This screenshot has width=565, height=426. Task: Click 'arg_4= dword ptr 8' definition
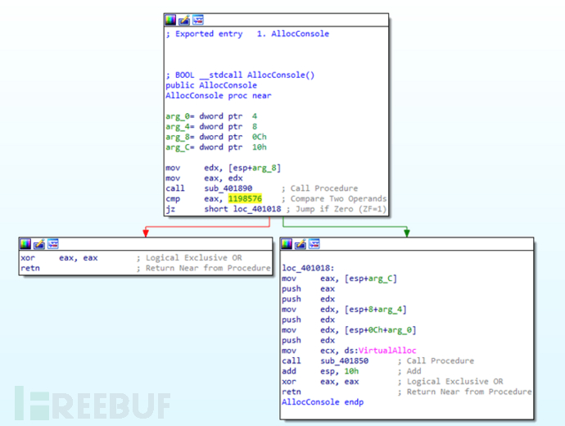(211, 126)
